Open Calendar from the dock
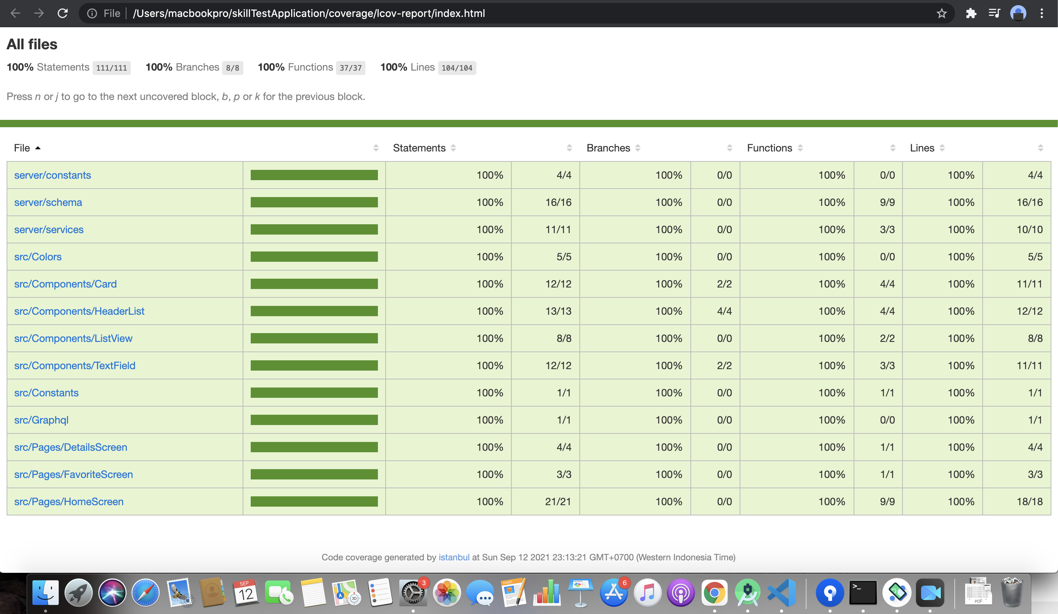 (246, 592)
